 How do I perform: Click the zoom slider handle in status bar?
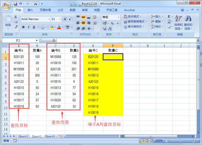(181, 140)
